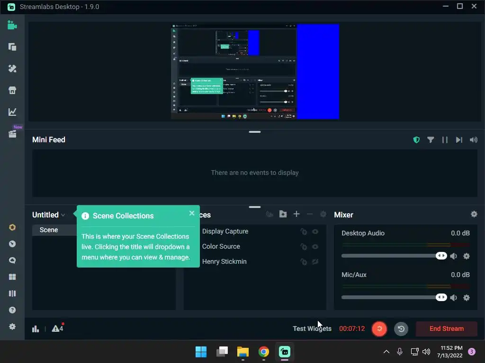This screenshot has height=363, width=485.
Task: Open the help question mark icon
Action: [x=12, y=310]
